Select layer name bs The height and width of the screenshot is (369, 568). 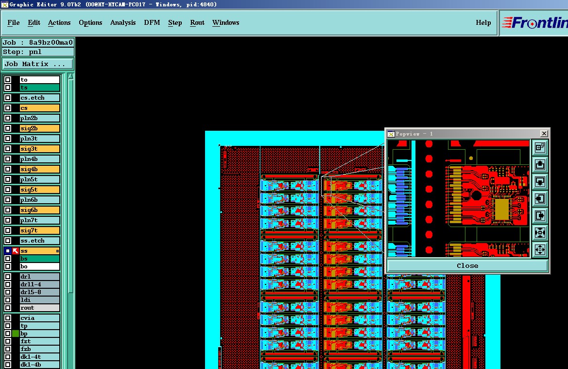coord(39,259)
